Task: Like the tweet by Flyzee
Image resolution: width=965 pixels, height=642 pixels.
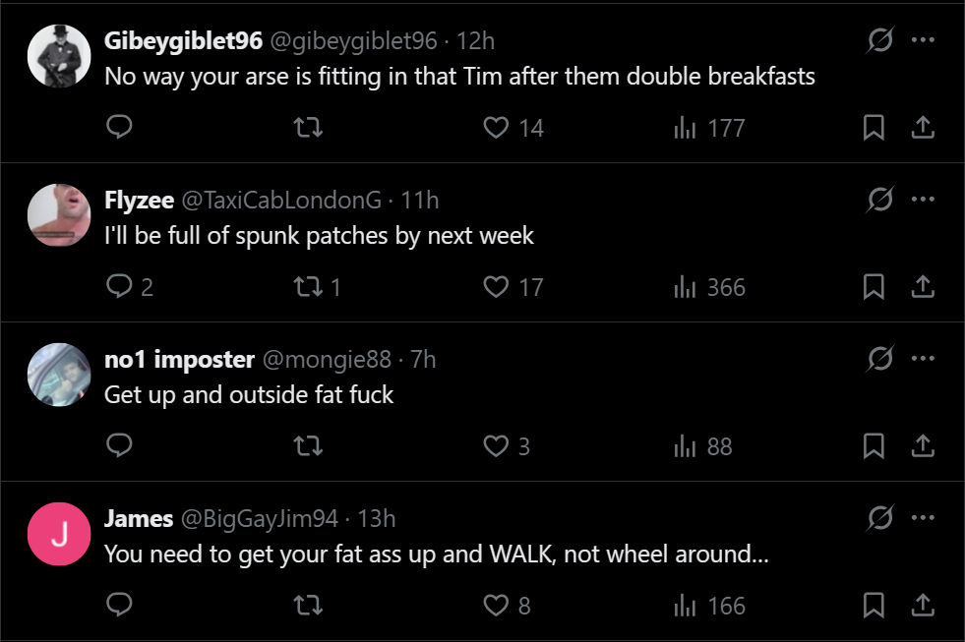Action: (x=496, y=286)
